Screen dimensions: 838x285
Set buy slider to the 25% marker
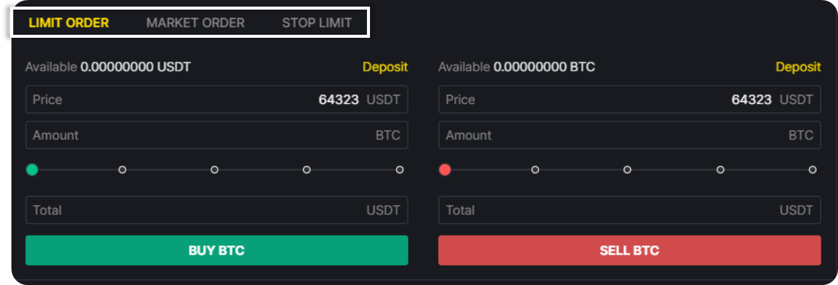click(x=122, y=170)
